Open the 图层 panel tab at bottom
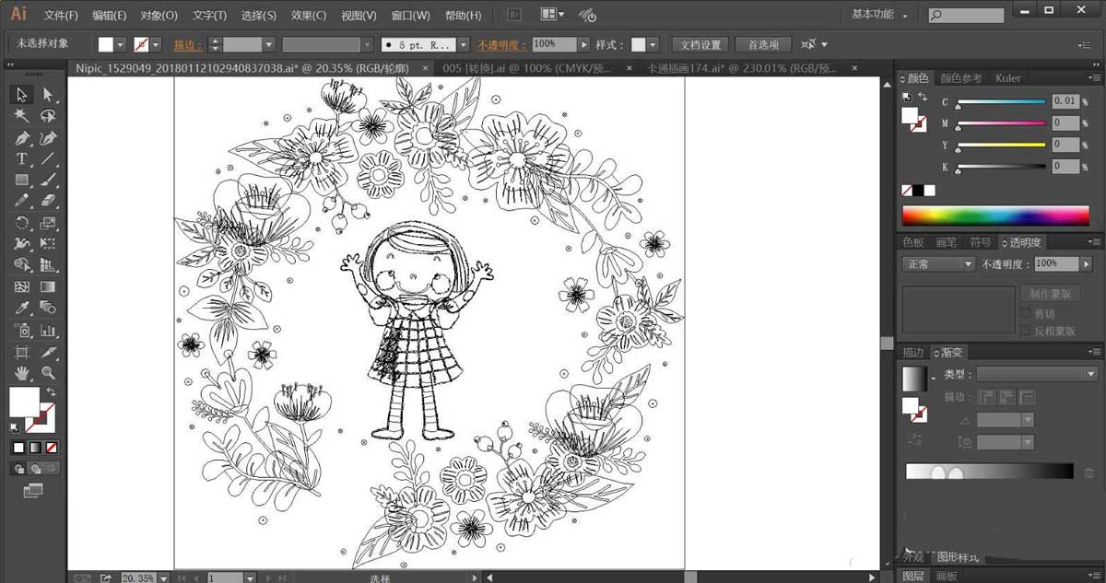The width and height of the screenshot is (1106, 583). click(x=913, y=576)
